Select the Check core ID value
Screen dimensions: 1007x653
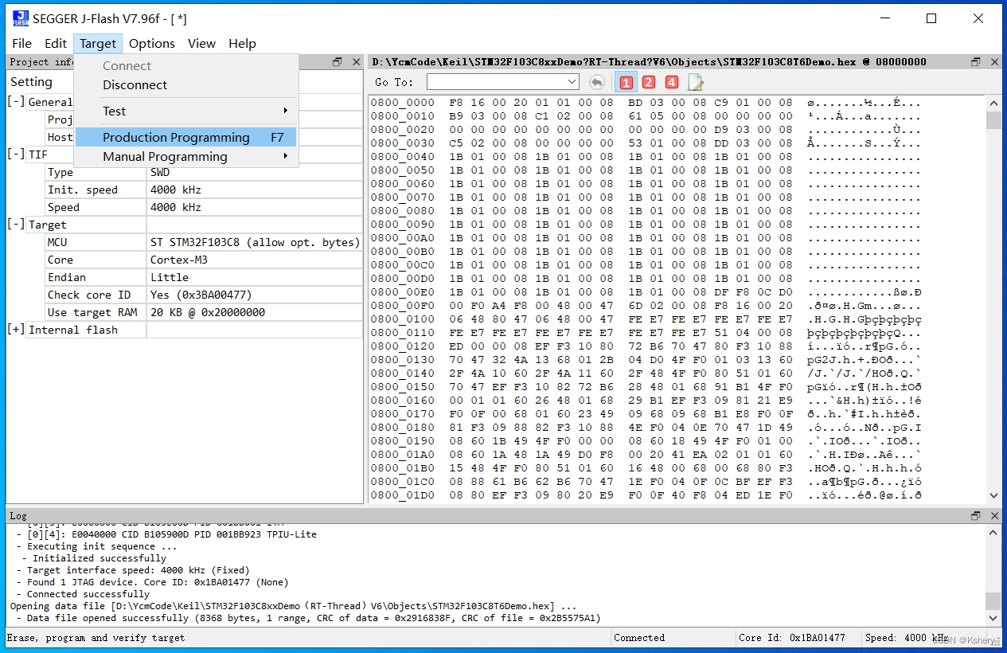pos(255,295)
